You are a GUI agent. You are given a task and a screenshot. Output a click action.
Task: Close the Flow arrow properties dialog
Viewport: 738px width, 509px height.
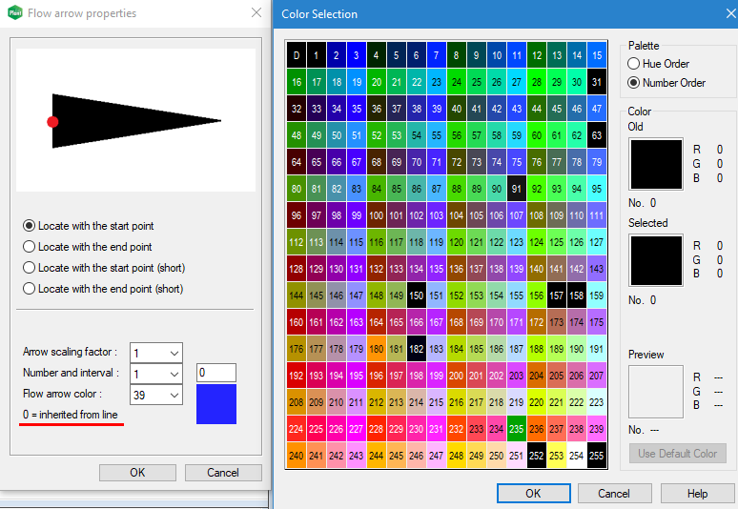(256, 13)
